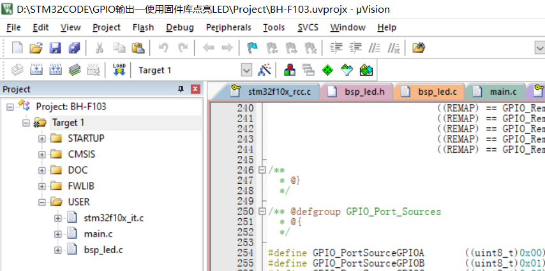Click the Redo arrow icon

tap(183, 48)
